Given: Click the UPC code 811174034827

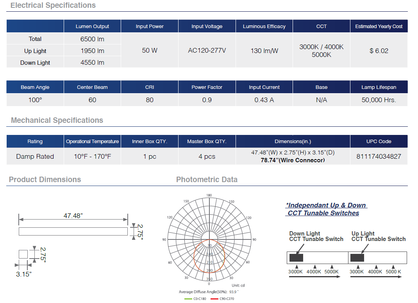Looking at the screenshot, I should click(379, 156).
